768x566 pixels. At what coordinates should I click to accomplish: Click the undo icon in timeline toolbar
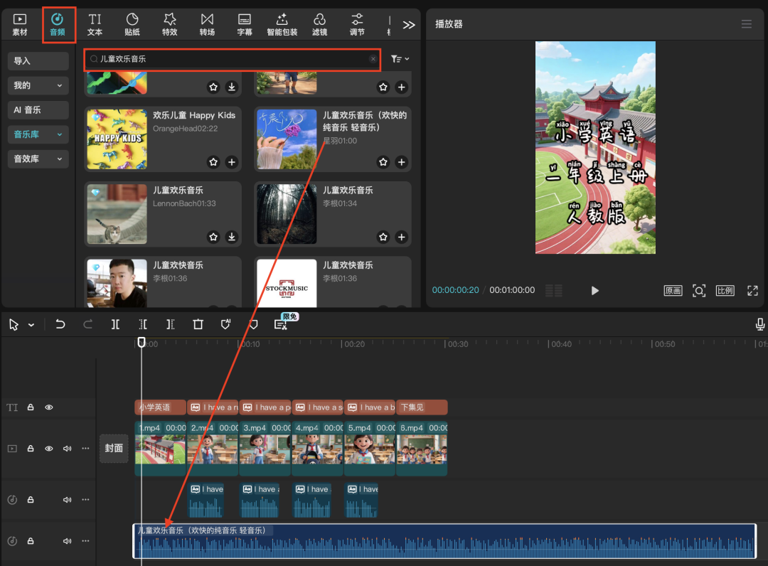(x=60, y=324)
